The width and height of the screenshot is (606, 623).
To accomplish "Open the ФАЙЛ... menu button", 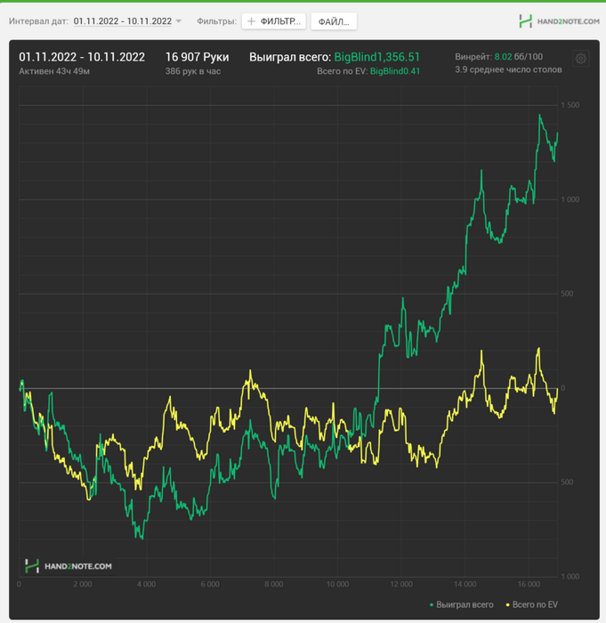I will (334, 21).
